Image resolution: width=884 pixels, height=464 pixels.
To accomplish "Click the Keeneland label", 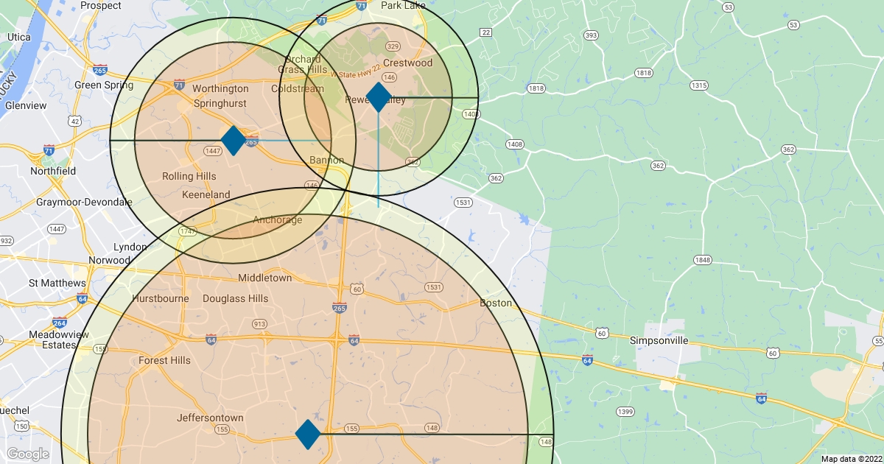I will tap(206, 194).
